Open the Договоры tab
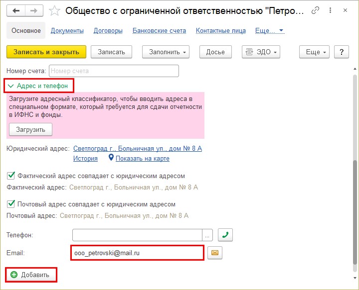The width and height of the screenshot is (359, 290). [108, 30]
